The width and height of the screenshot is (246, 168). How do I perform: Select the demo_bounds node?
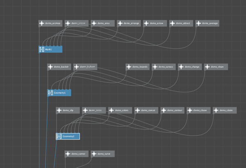(x=138, y=67)
